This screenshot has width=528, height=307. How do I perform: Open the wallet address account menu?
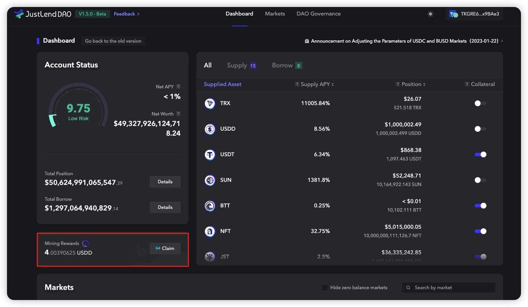pyautogui.click(x=474, y=14)
